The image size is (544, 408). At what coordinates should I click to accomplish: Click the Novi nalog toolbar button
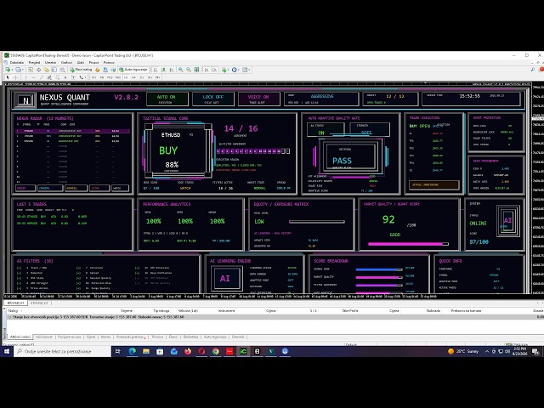[81, 70]
